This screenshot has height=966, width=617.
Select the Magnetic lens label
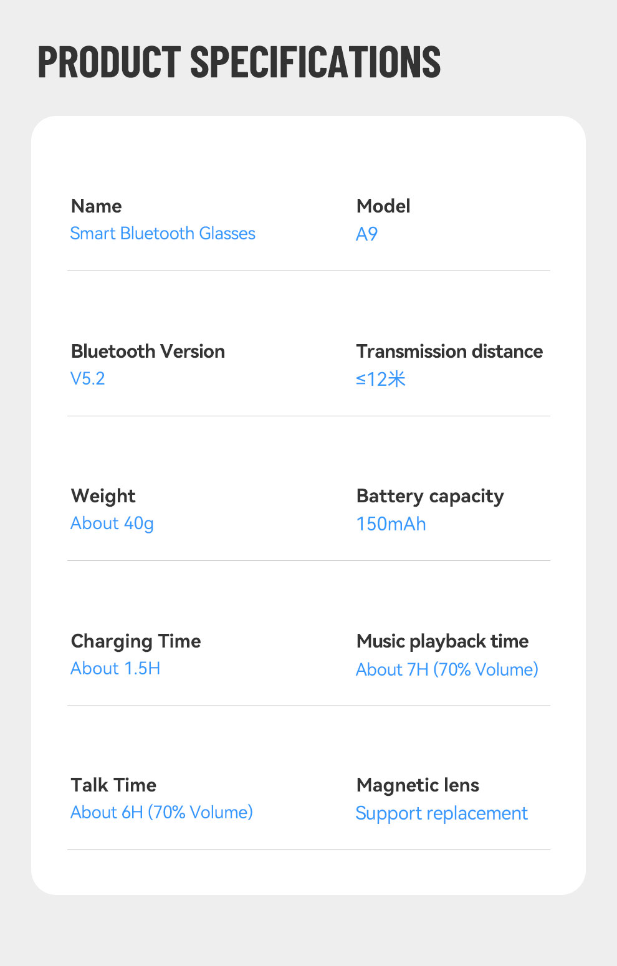418,785
